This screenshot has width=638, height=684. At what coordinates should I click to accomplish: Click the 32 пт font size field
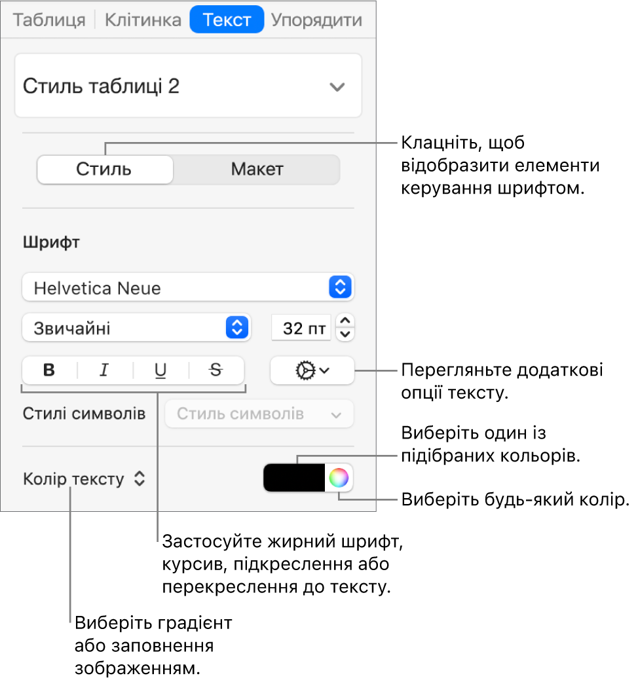tap(301, 328)
